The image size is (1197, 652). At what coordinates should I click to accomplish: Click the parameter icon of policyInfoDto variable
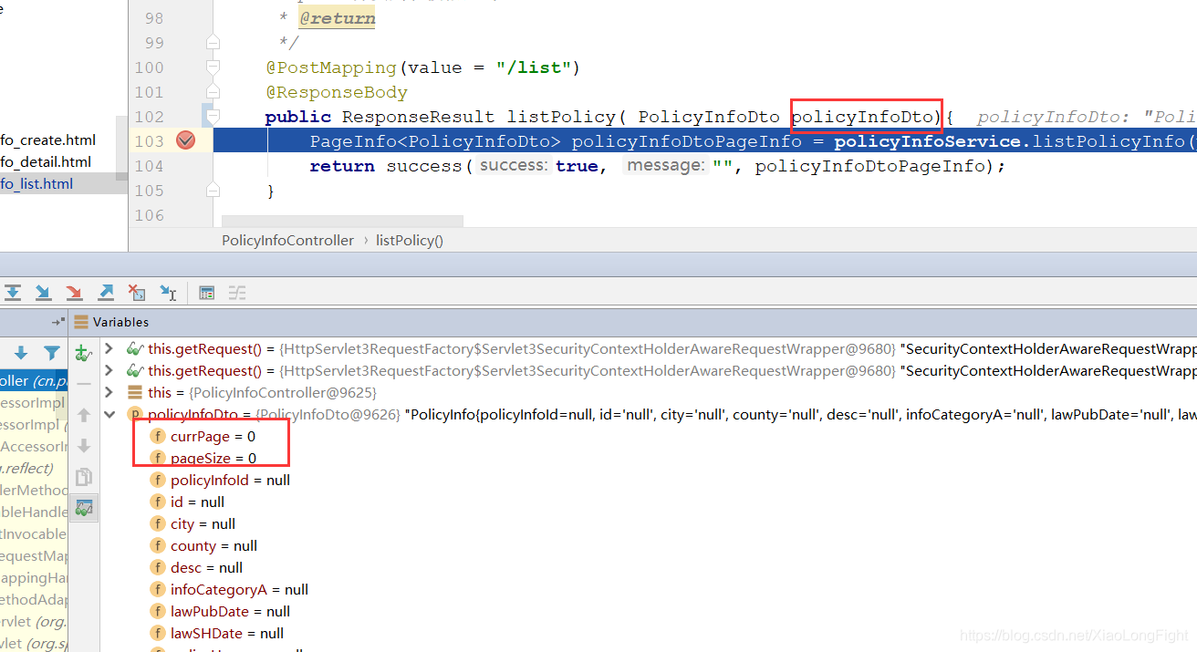click(135, 415)
